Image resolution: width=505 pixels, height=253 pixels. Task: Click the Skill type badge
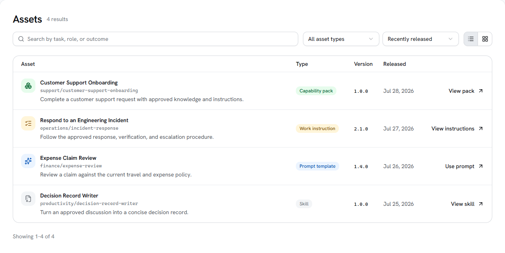pos(304,204)
